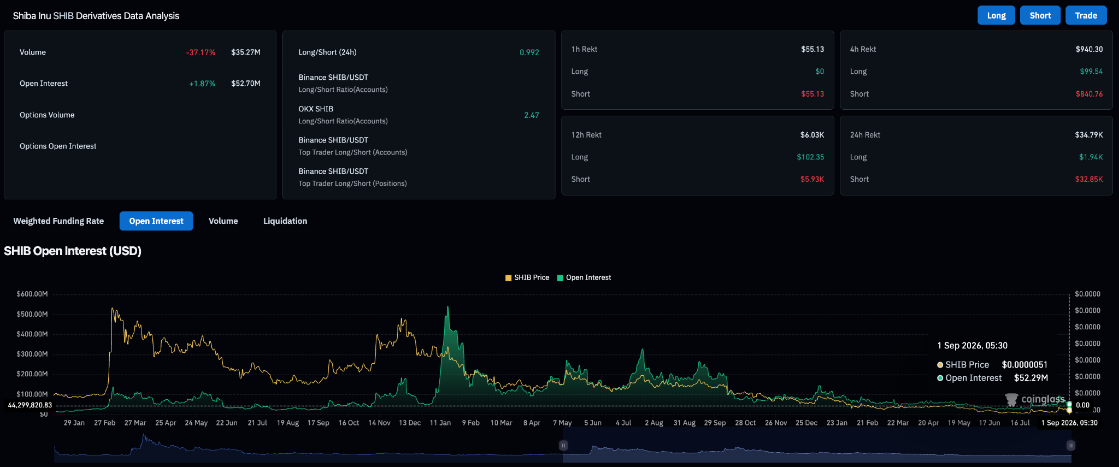Open the Trade button

tap(1086, 15)
